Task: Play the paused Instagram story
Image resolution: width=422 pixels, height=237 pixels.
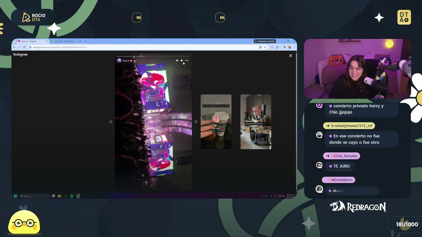Action: tap(182, 61)
